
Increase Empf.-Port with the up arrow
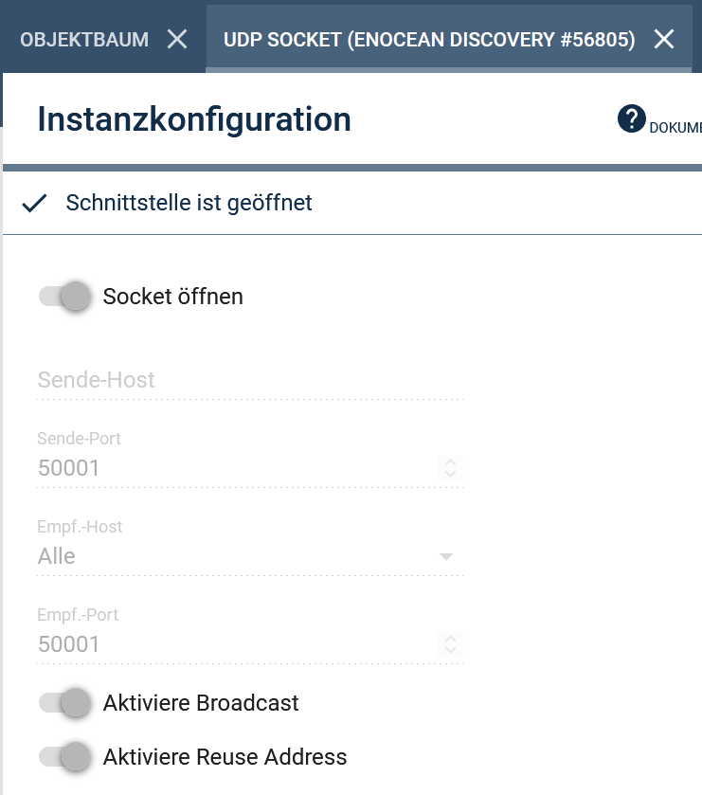[x=450, y=639]
